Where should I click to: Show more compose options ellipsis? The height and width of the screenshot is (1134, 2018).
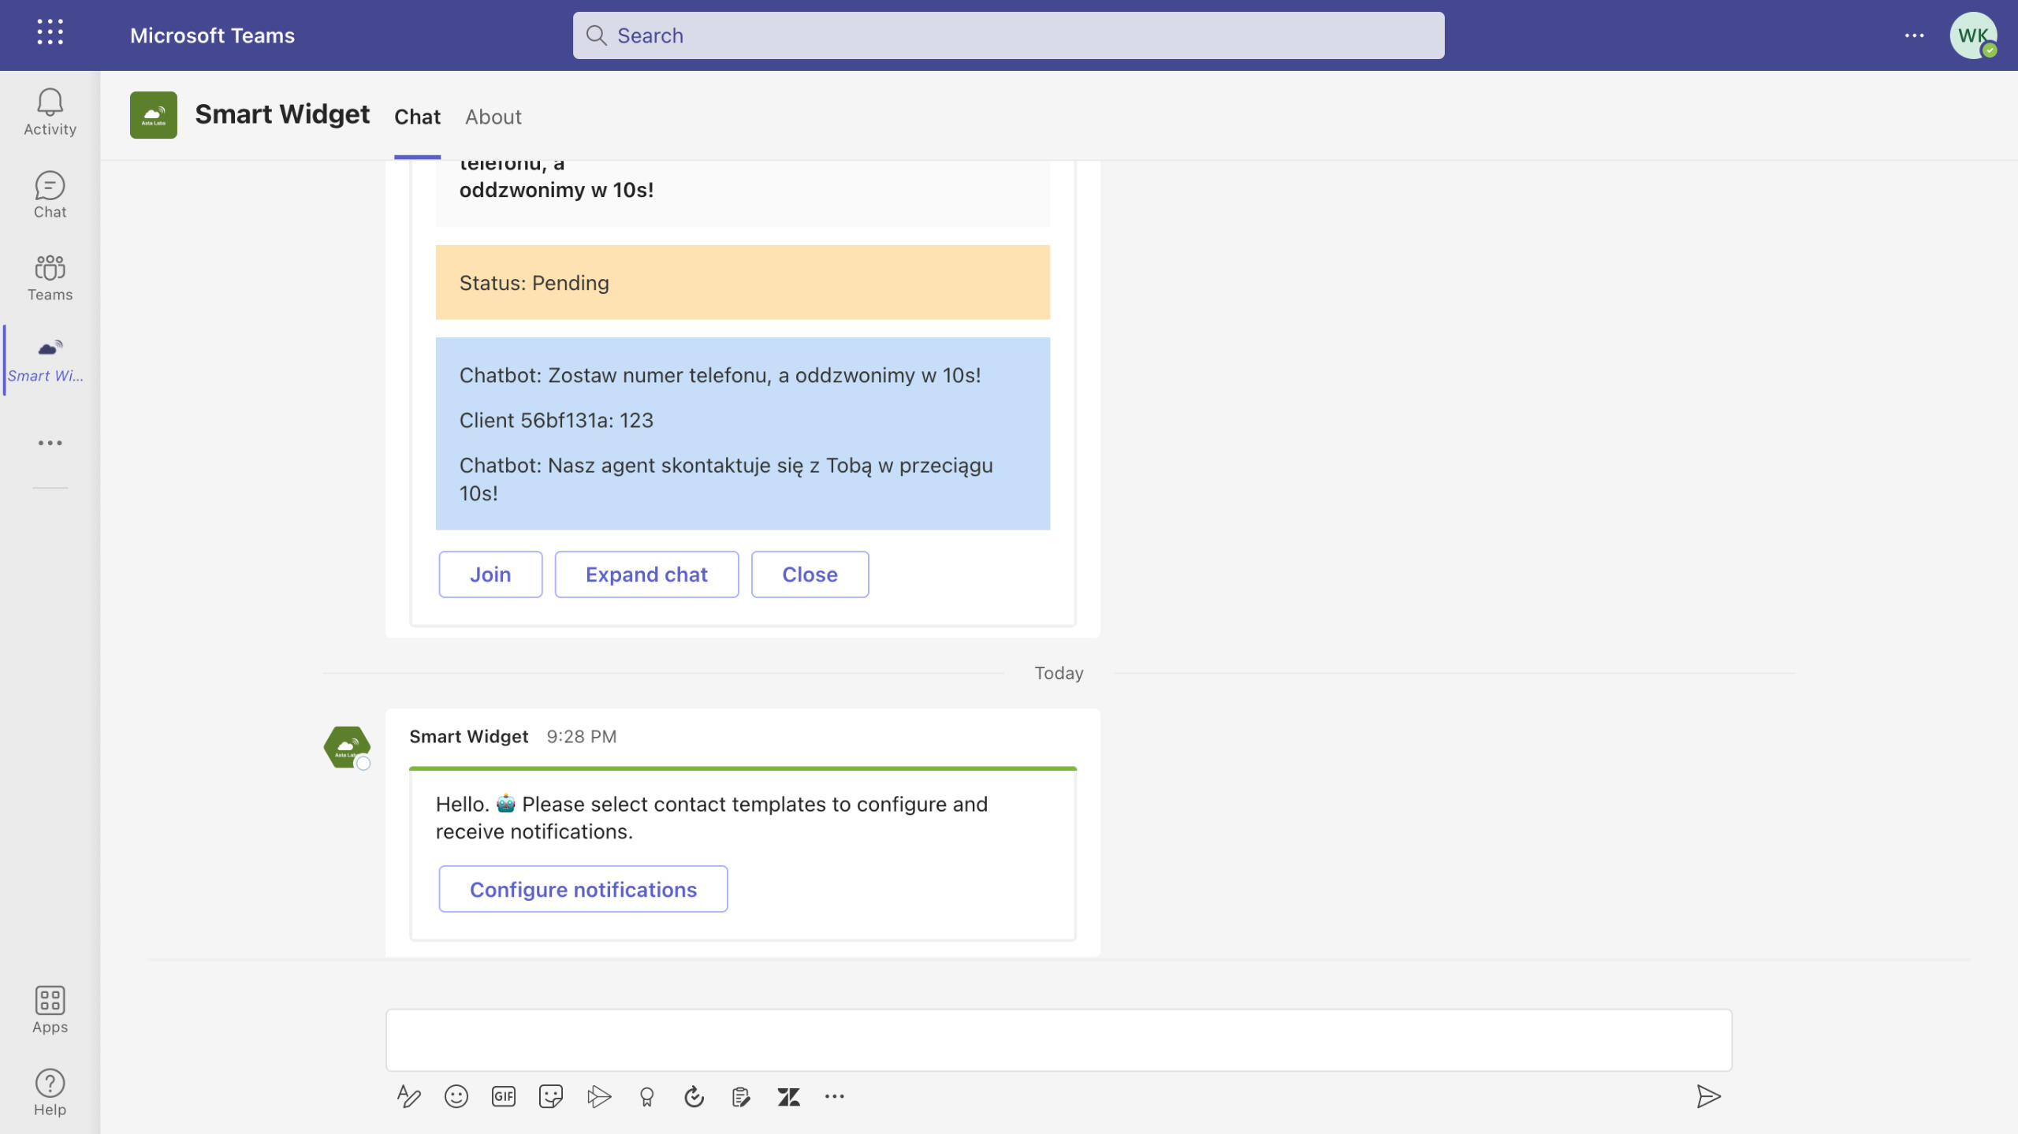835,1096
